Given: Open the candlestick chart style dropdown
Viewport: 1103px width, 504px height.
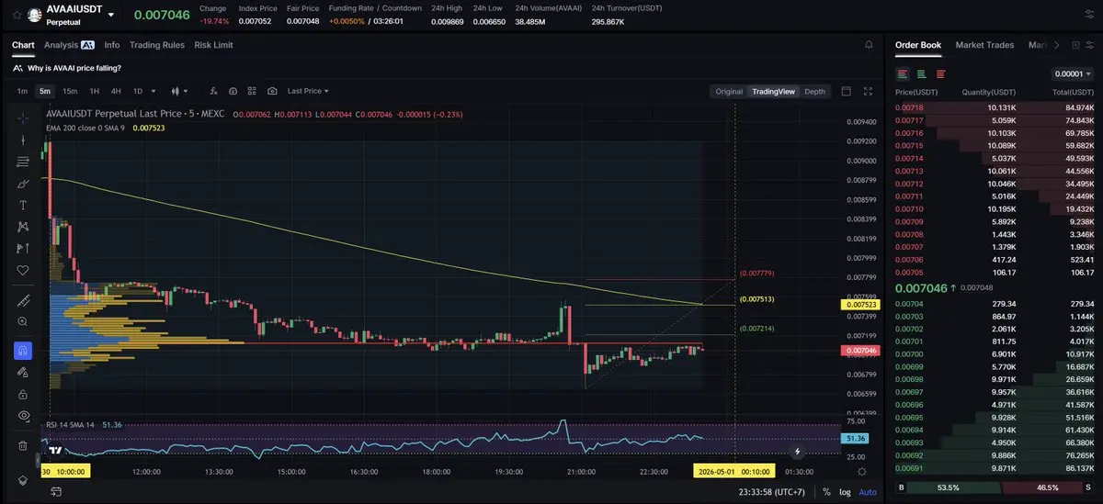Looking at the screenshot, I should coord(180,91).
